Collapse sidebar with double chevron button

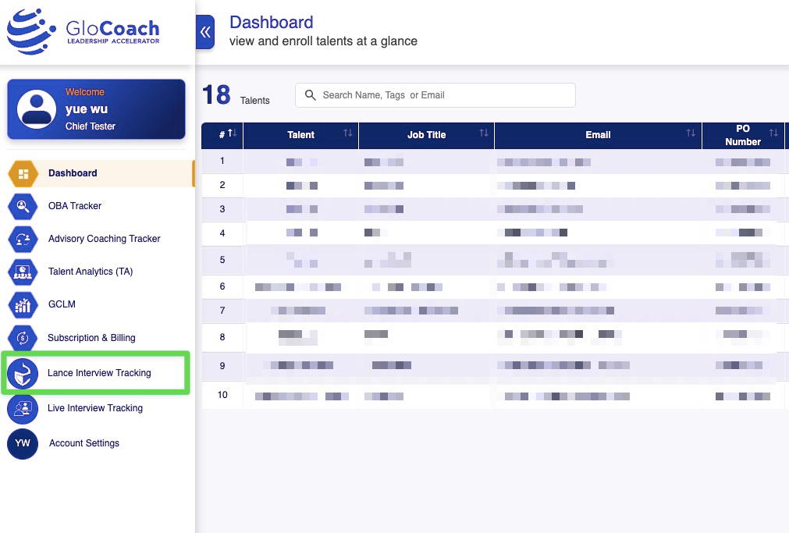pos(205,32)
